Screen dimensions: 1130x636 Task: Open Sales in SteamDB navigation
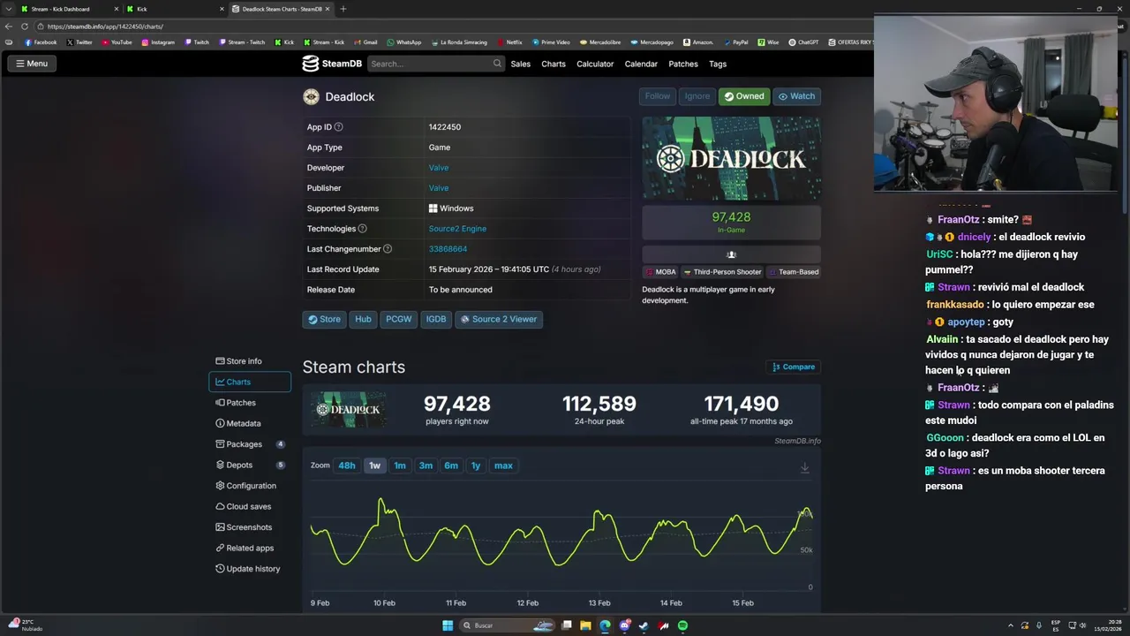(521, 64)
